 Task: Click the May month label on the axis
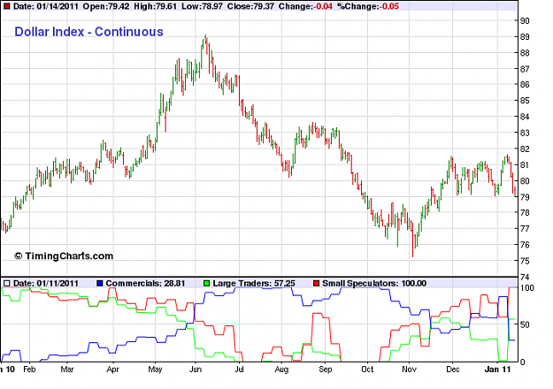(x=155, y=370)
